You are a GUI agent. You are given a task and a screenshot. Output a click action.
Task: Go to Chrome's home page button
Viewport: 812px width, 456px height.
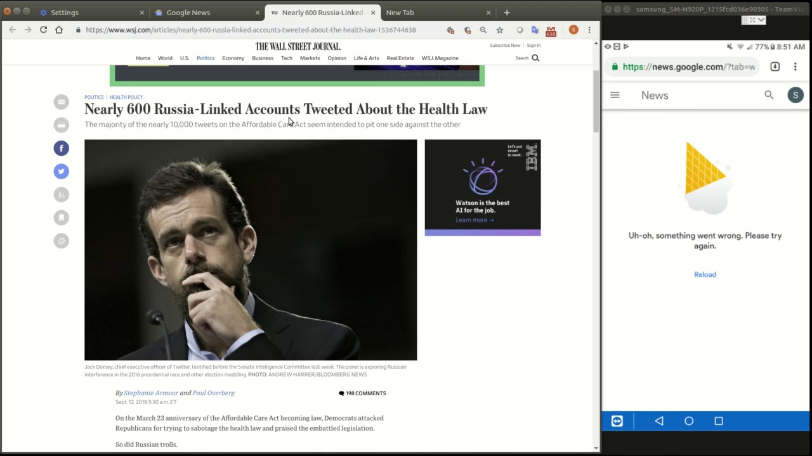[59, 30]
